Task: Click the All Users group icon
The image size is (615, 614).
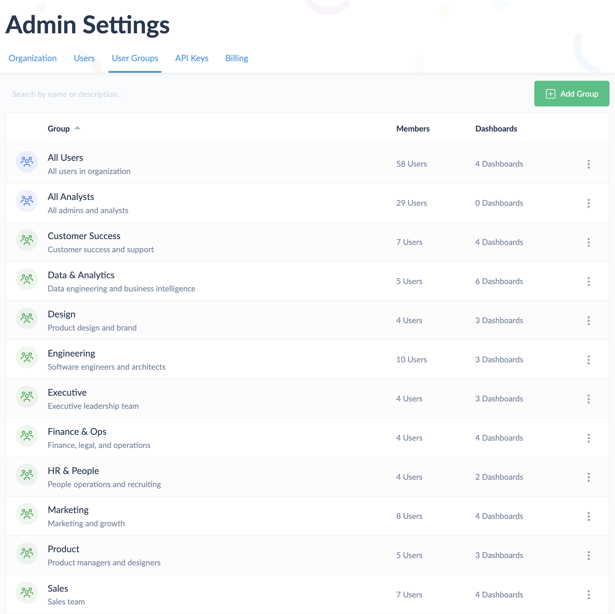Action: 27,162
